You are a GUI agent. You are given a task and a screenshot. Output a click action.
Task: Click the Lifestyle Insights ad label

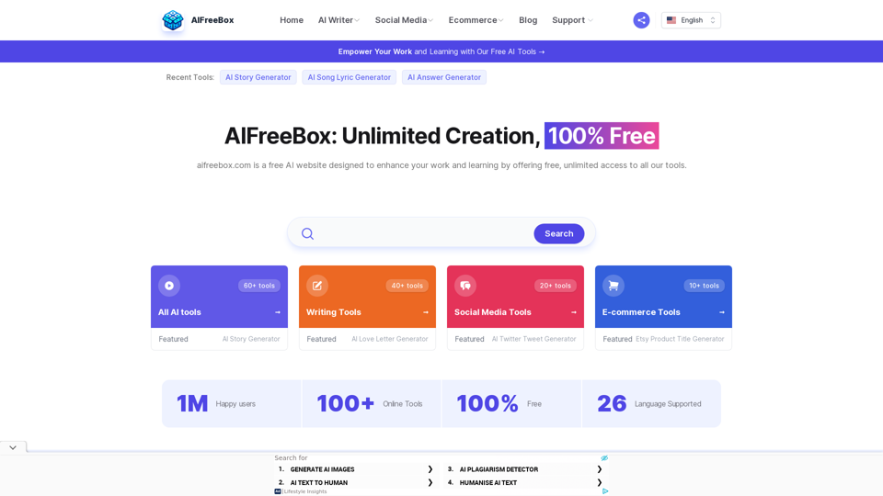(x=304, y=491)
